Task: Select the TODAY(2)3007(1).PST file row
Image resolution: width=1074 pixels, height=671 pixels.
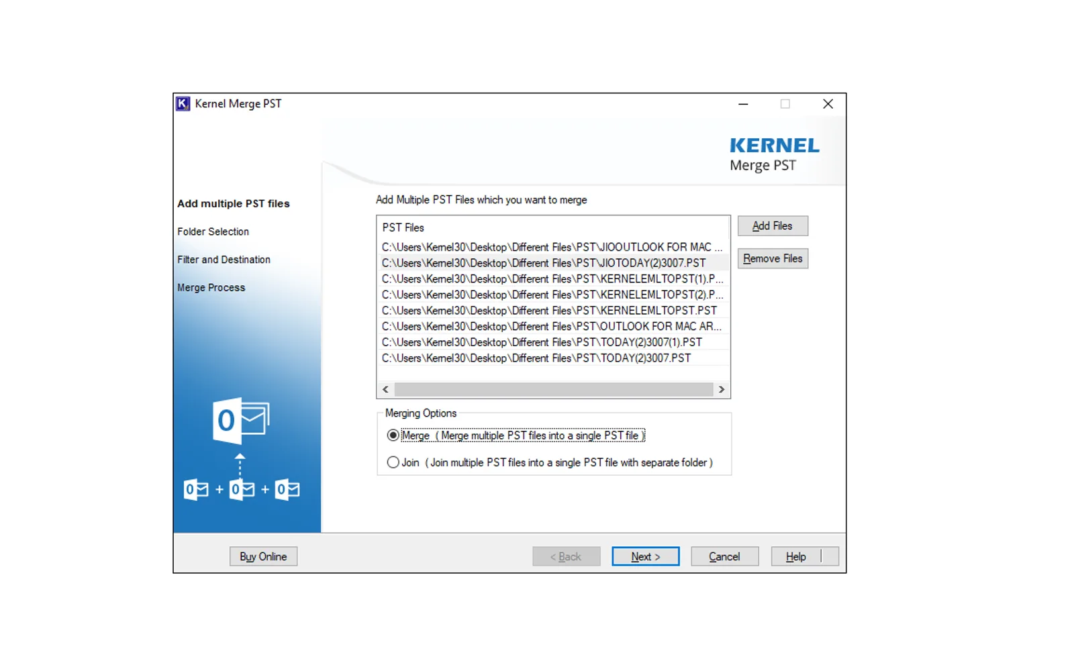Action: pyautogui.click(x=553, y=342)
